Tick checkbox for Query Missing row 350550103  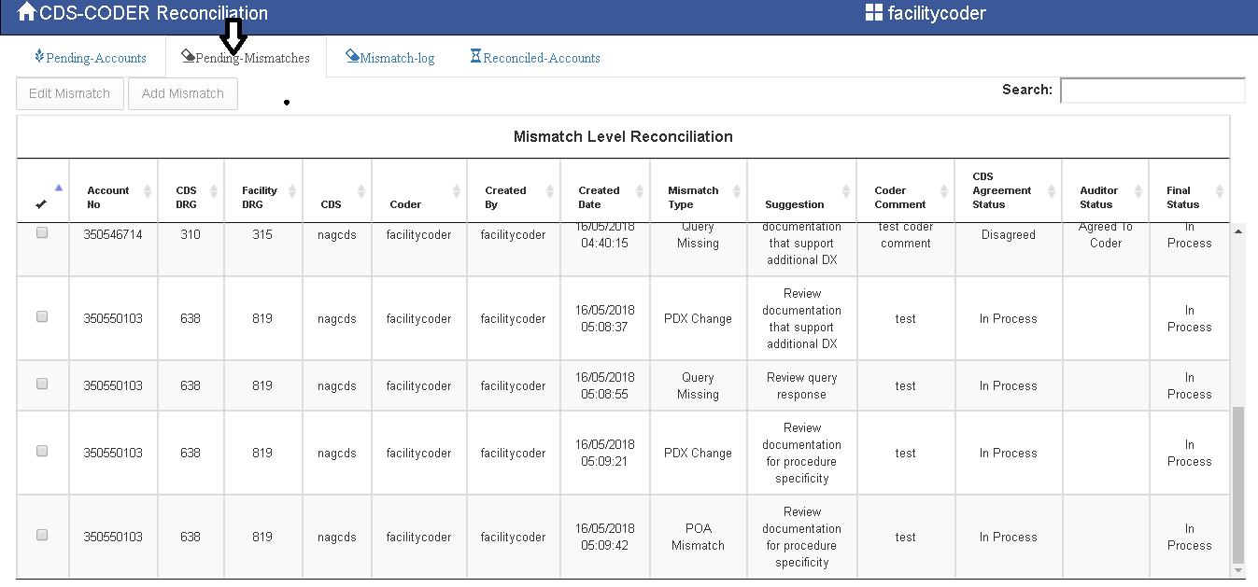coord(42,384)
